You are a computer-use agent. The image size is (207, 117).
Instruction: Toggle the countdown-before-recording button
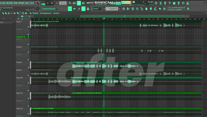79,3
